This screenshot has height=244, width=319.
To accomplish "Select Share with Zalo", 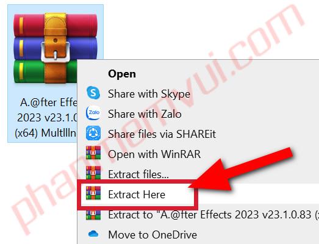I will coord(145,113).
